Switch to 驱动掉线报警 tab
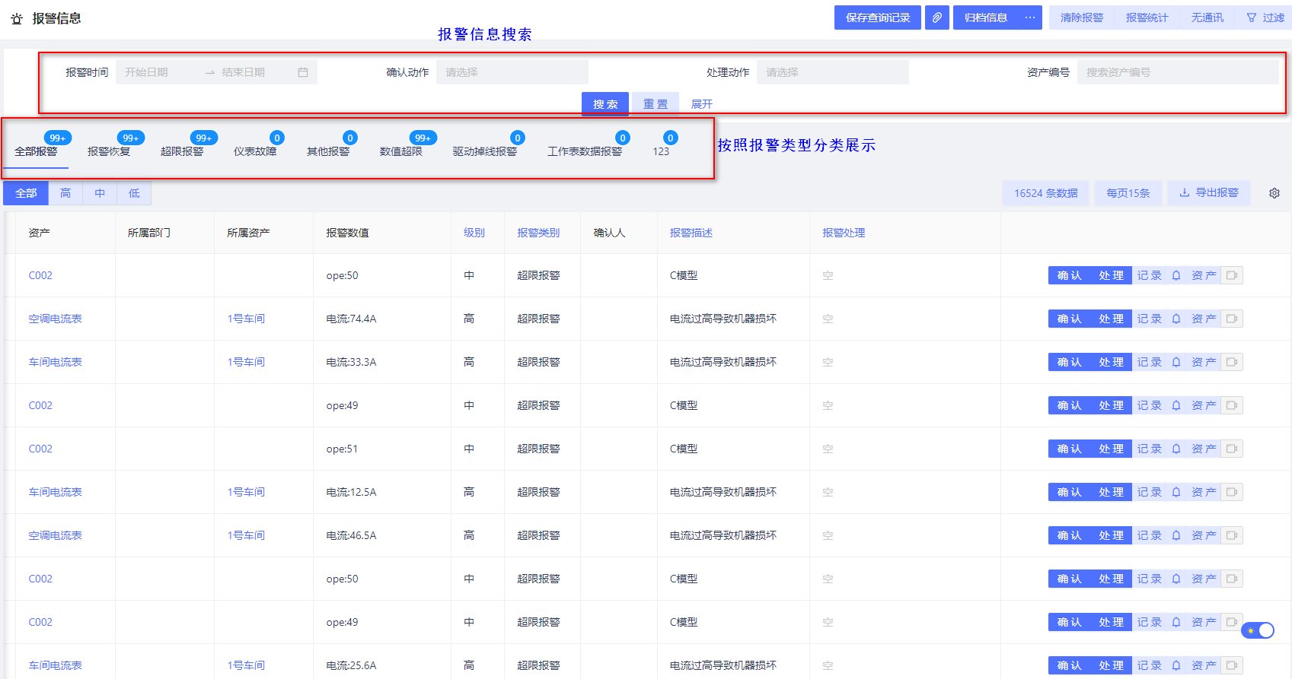 [x=485, y=151]
